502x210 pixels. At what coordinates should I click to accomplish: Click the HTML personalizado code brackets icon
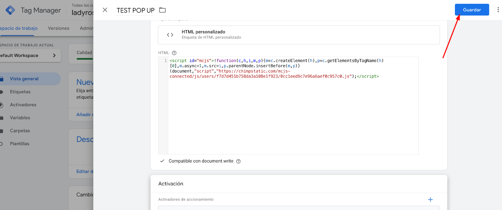[170, 35]
